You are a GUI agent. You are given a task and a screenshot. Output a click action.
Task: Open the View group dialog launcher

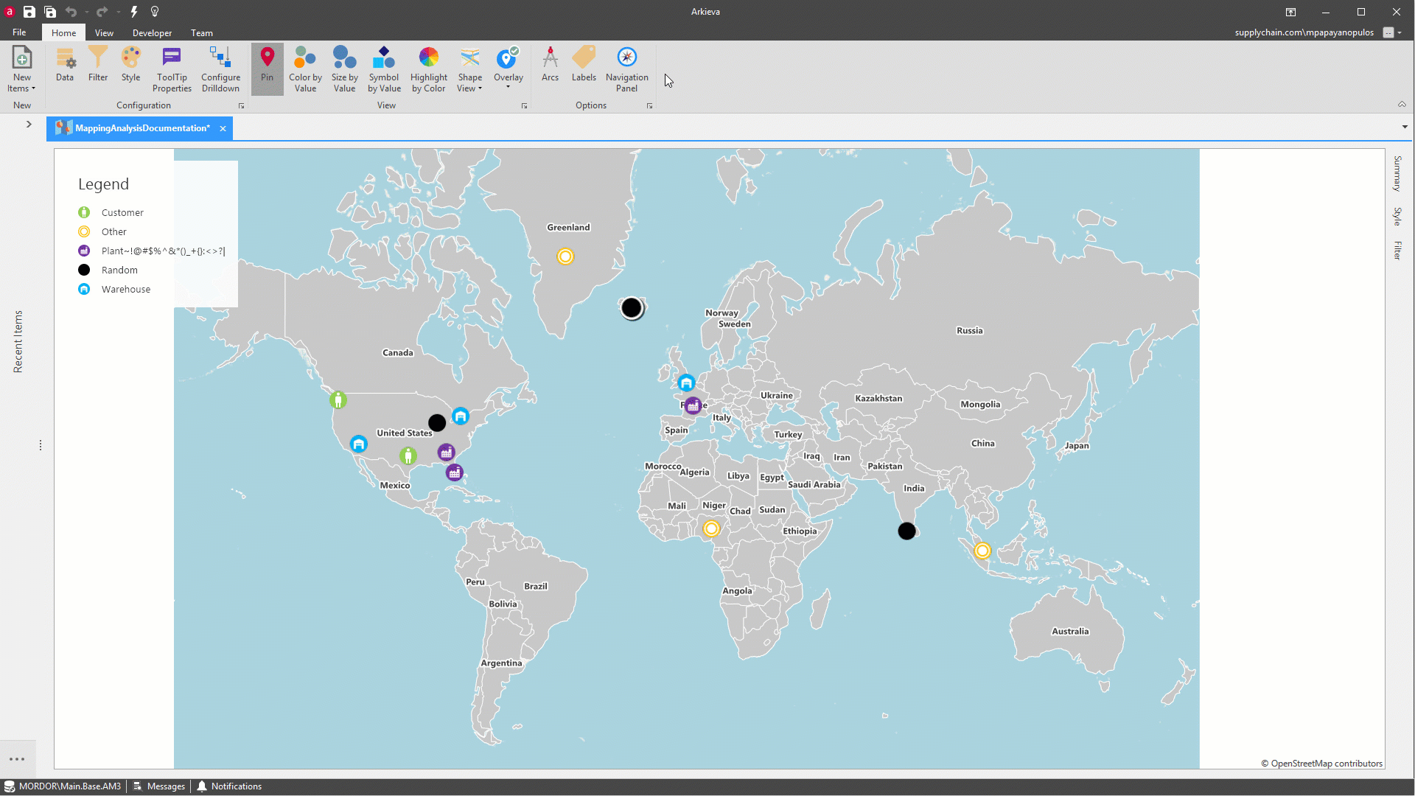click(524, 106)
